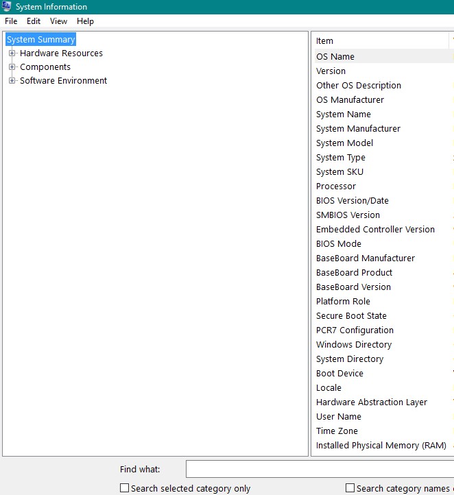Select the Time Zone row
Viewport: 454px width, 495px height.
[384, 431]
